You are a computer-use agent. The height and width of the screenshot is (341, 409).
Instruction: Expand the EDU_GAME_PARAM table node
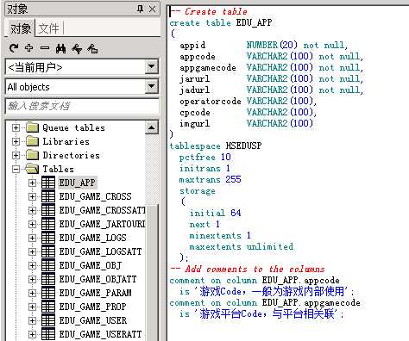point(32,293)
